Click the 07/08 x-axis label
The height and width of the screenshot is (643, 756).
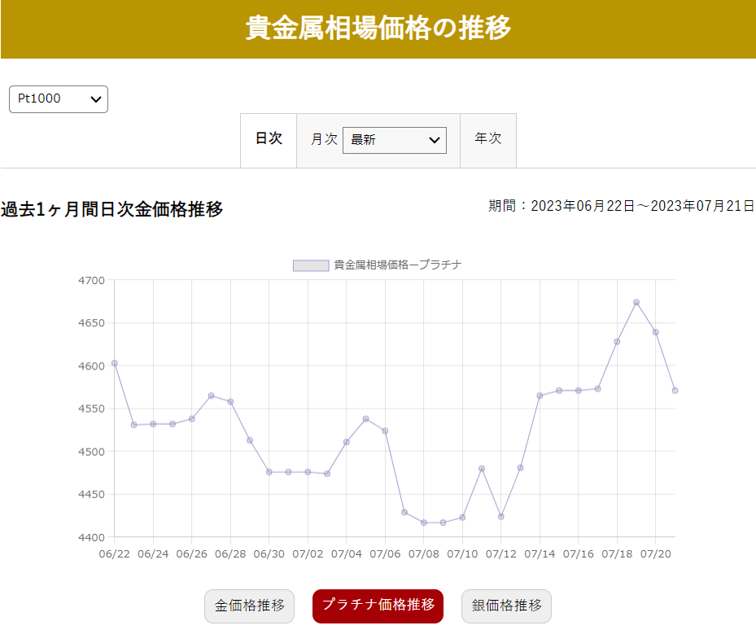click(x=424, y=553)
